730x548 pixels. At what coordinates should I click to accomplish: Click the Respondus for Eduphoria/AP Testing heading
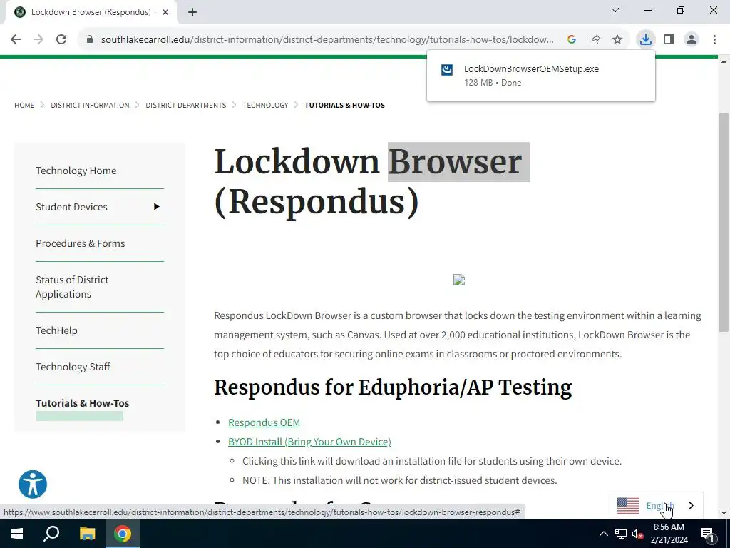393,387
